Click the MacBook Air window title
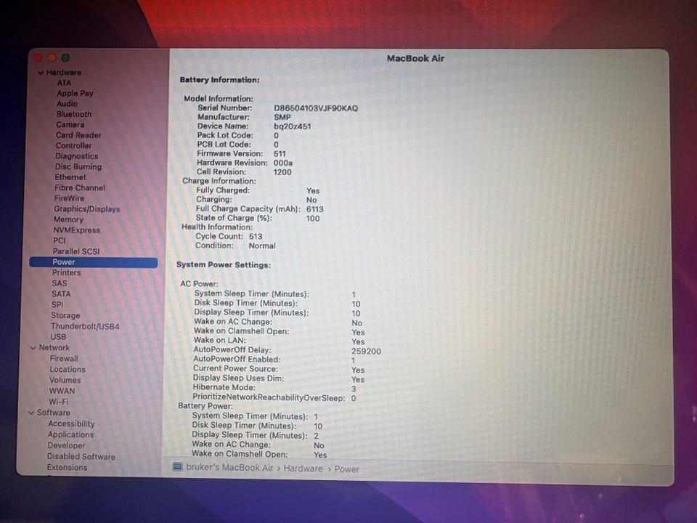 pyautogui.click(x=415, y=58)
